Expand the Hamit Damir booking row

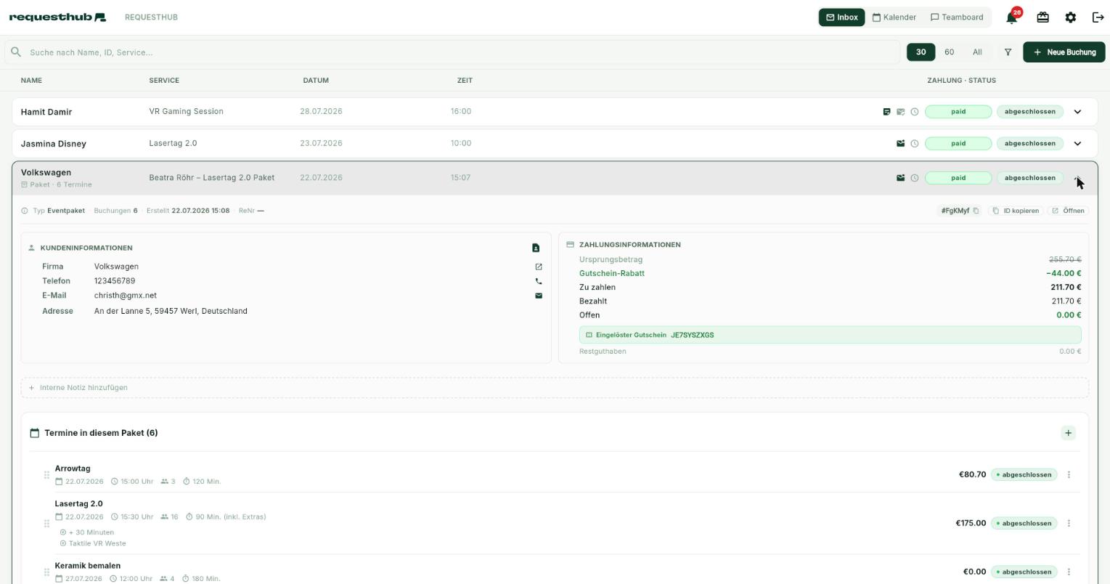click(1077, 112)
